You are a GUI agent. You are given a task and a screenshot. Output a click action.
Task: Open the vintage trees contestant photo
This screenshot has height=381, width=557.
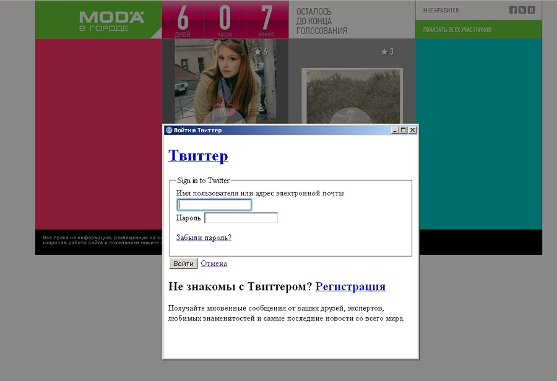[x=351, y=96]
